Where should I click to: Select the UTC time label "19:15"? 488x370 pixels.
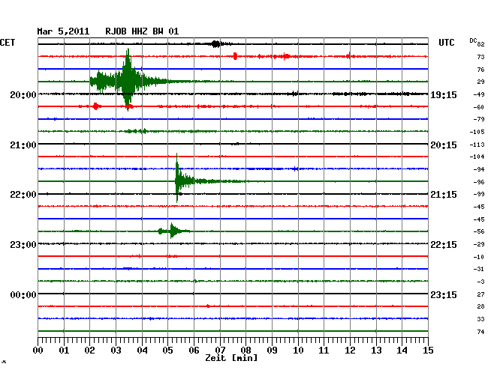click(444, 94)
